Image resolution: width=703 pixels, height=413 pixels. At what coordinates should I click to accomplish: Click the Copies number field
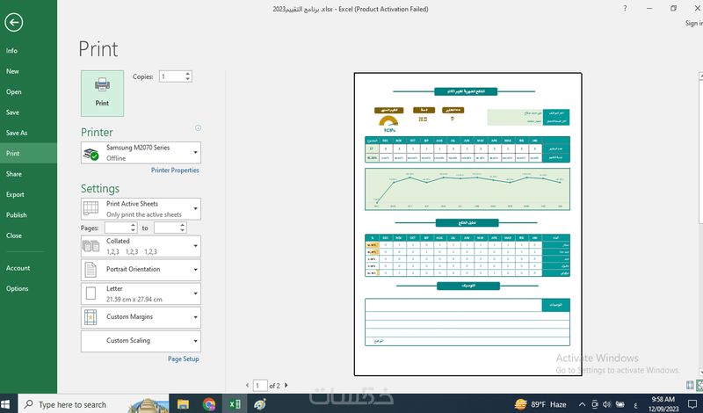pos(171,76)
